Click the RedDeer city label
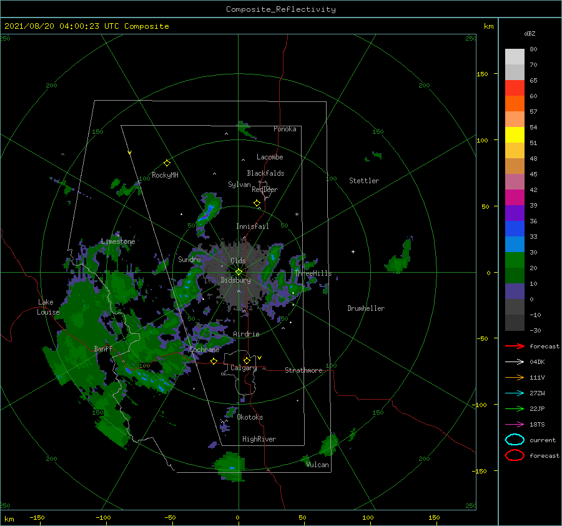The height and width of the screenshot is (526, 562). [265, 190]
